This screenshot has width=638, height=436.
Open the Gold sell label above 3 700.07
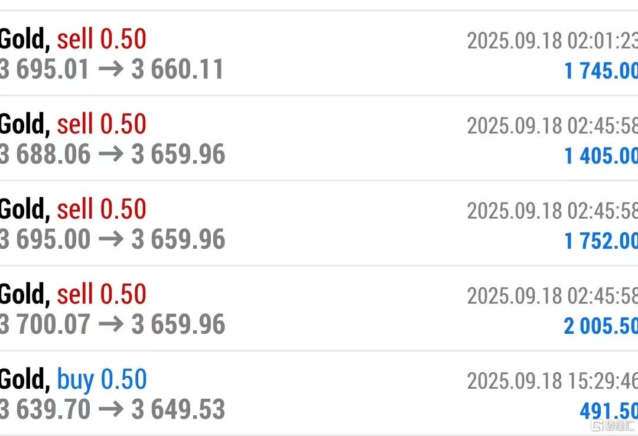point(73,294)
